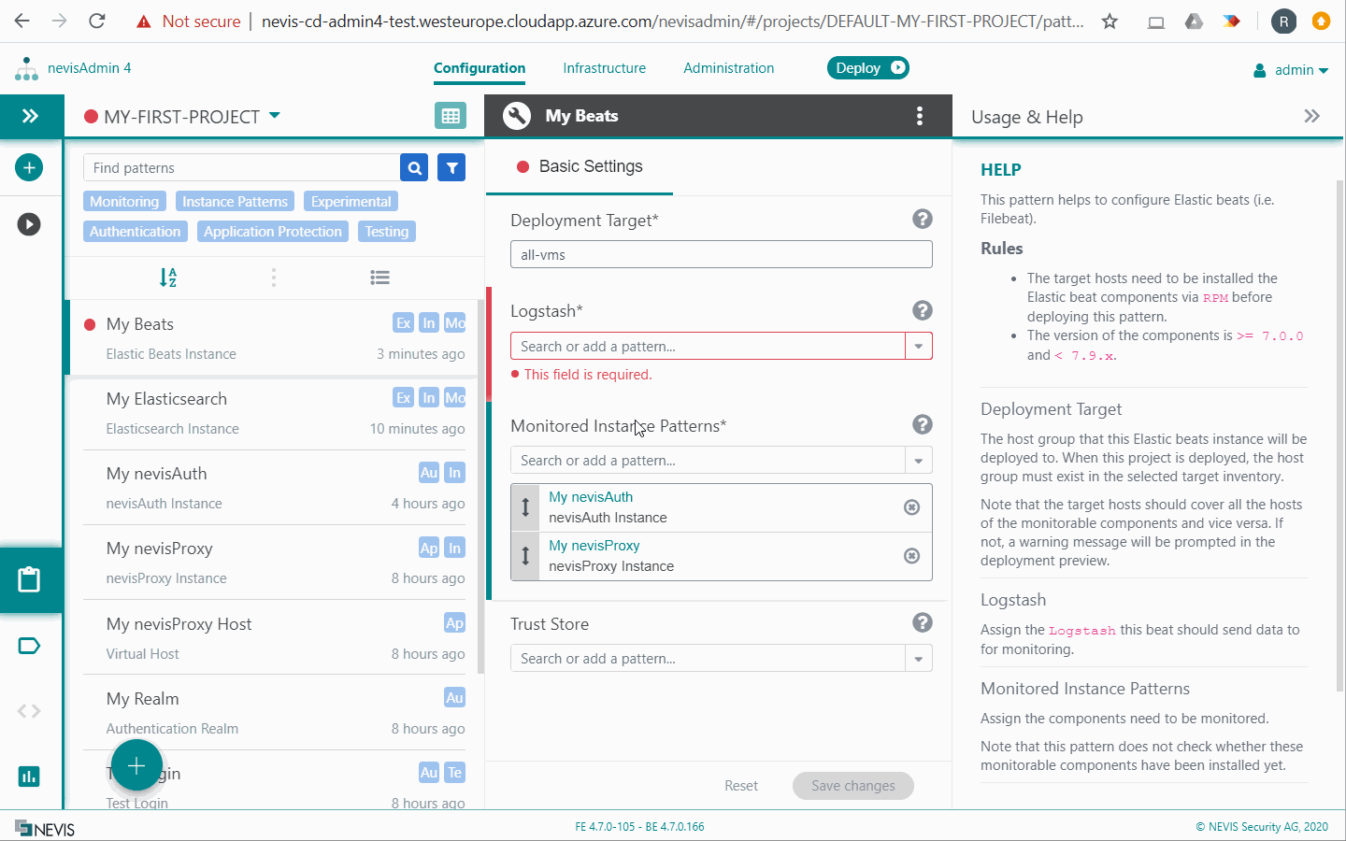This screenshot has width=1346, height=841.
Task: Switch to the Administration tab
Action: 729,68
